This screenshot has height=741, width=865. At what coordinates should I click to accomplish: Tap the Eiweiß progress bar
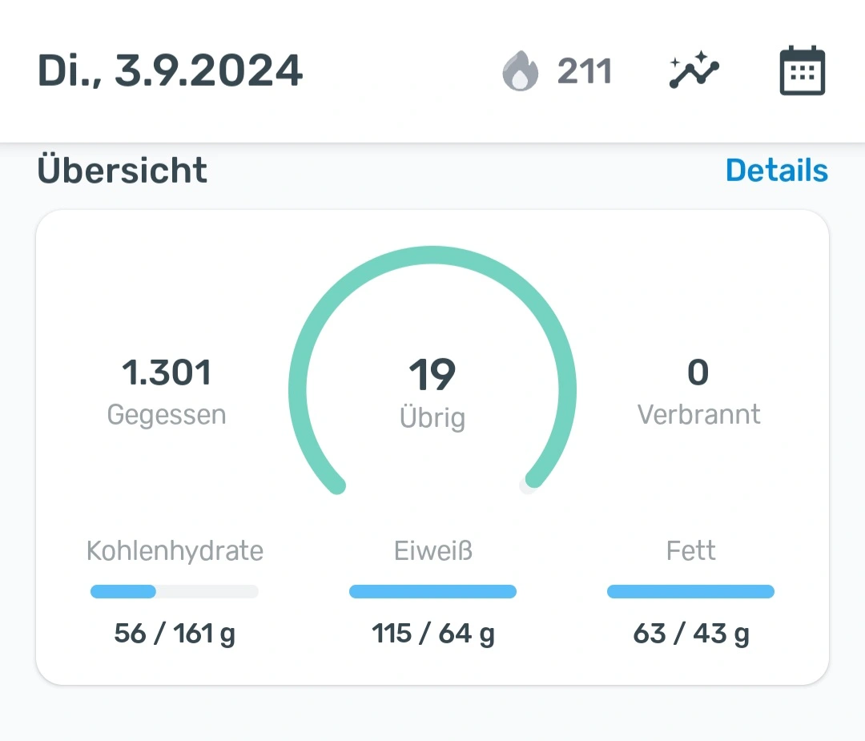point(432,592)
